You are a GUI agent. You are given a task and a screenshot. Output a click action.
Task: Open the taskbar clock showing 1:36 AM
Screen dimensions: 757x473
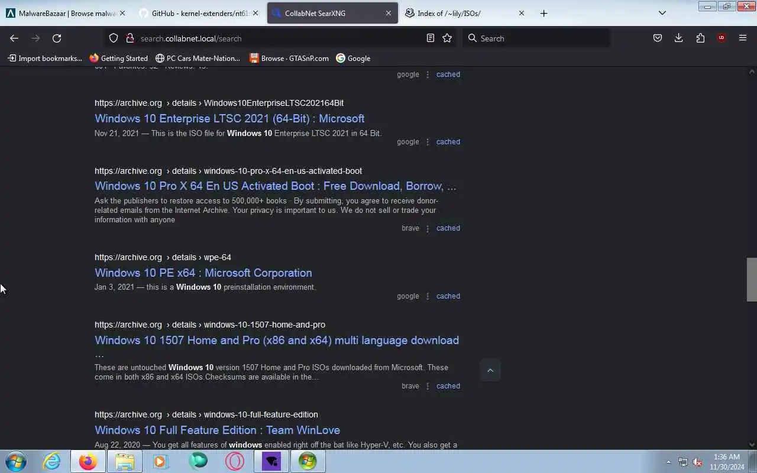[x=727, y=462]
